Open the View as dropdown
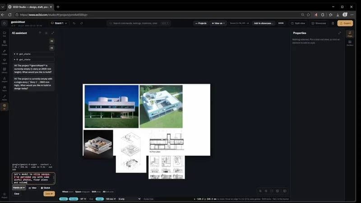Image resolution: width=361 pixels, height=203 pixels. 218,23
